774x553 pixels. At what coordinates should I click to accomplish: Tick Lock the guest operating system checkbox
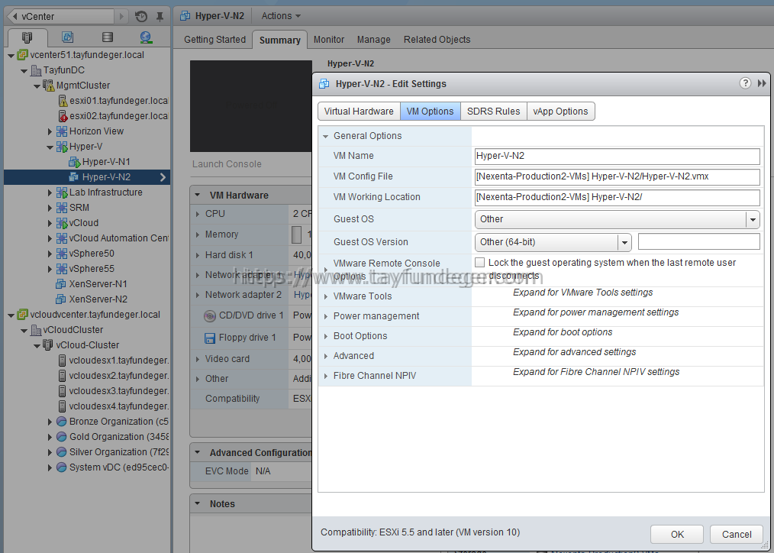pos(479,263)
